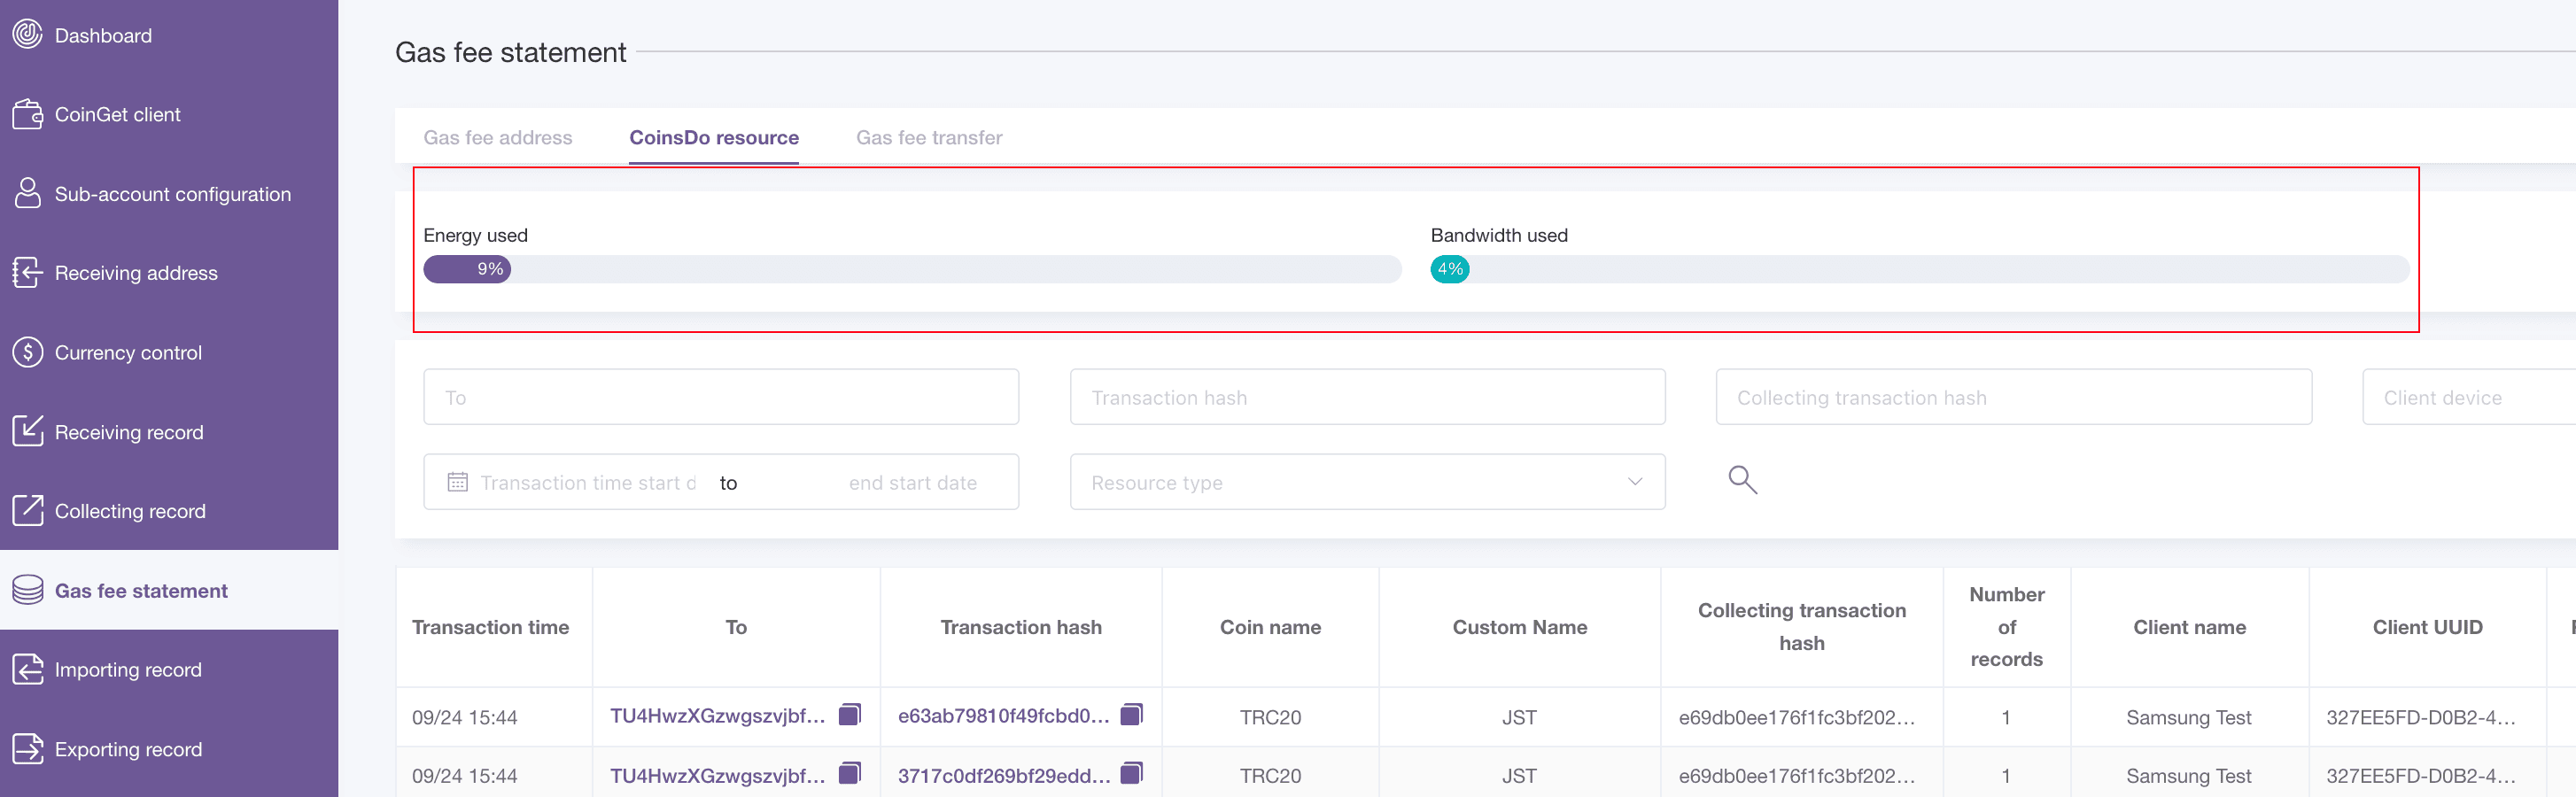The image size is (2576, 797).
Task: Open the e63ab79810f49fcbd0 hash link
Action: 1003,716
